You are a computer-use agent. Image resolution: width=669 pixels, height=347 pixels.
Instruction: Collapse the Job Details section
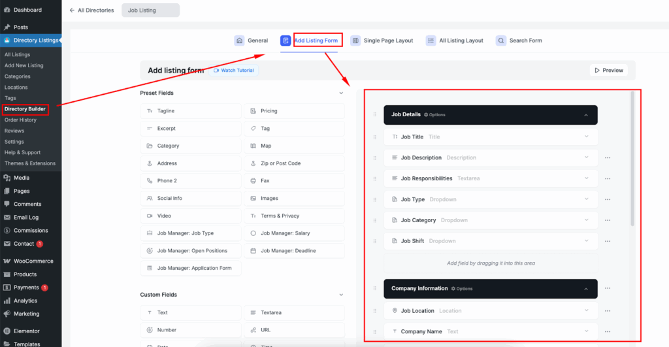[x=586, y=115]
